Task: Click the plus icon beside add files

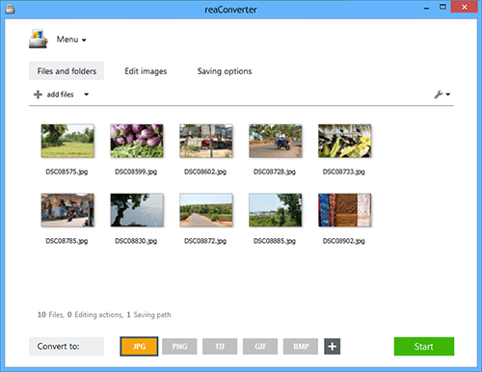Action: 38,94
